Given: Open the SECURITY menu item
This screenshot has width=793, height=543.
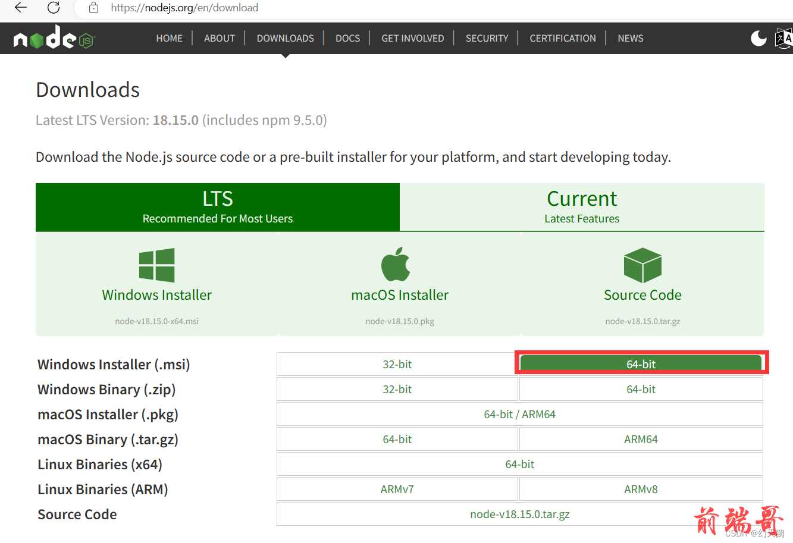Looking at the screenshot, I should pos(487,38).
